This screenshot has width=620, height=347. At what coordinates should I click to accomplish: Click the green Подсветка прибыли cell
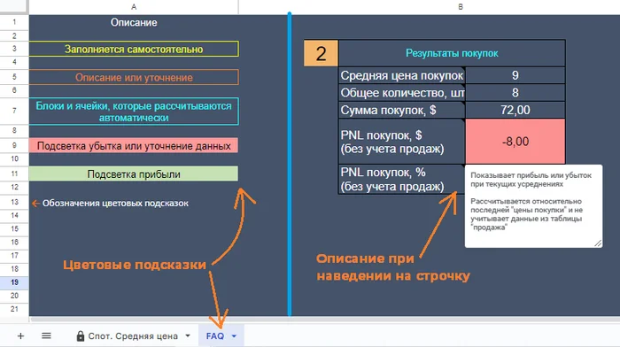134,173
